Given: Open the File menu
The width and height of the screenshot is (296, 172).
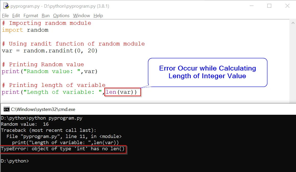Looking at the screenshot, I should coord(5,15).
